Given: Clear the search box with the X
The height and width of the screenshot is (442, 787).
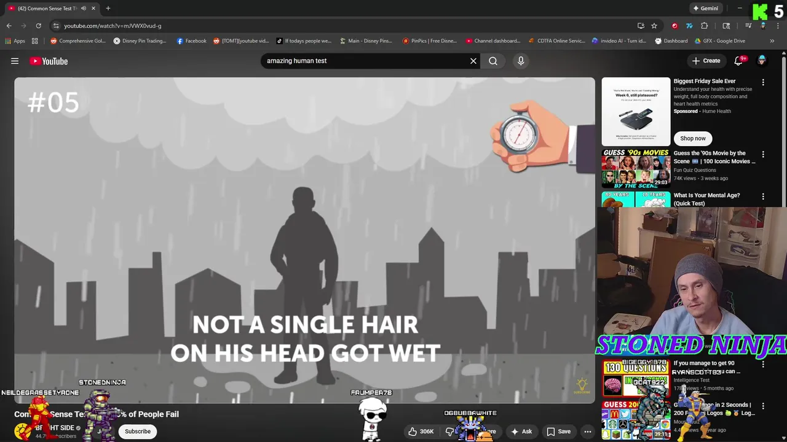Looking at the screenshot, I should 473,61.
